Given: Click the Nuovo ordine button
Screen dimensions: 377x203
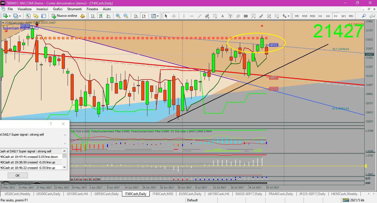Looking at the screenshot, I should click(x=65, y=16).
